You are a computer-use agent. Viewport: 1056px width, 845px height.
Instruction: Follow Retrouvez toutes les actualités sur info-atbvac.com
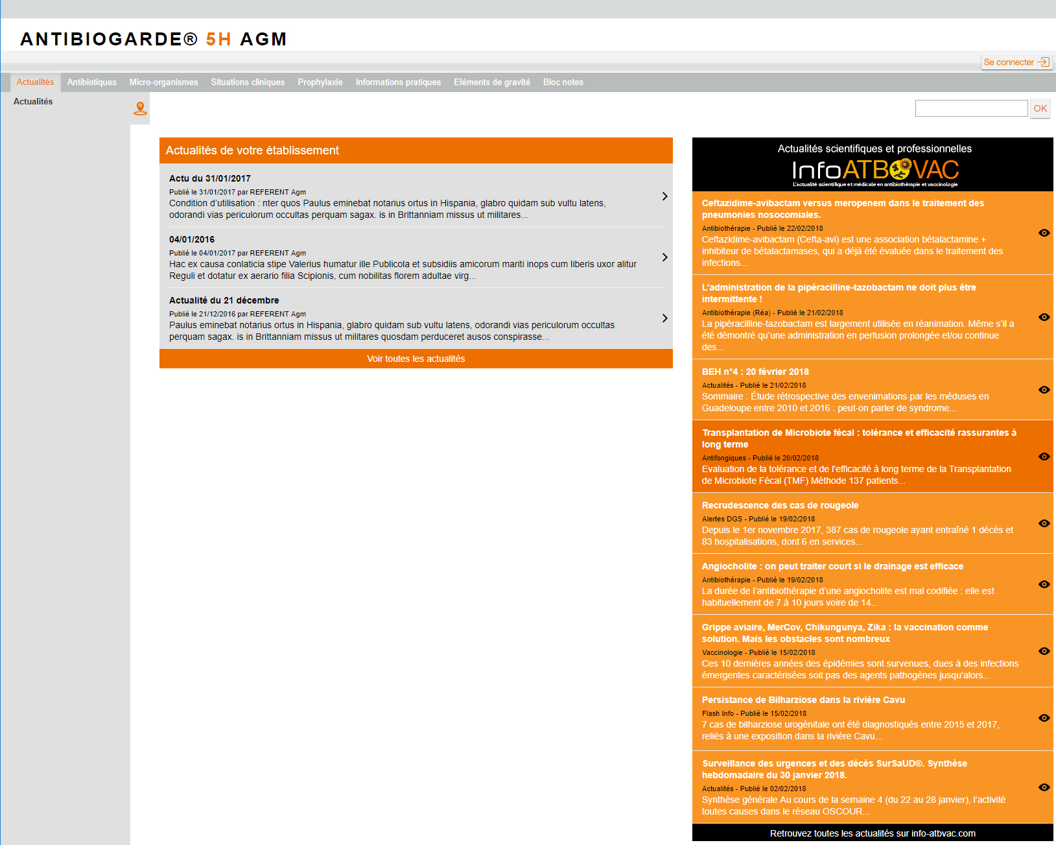tap(873, 833)
